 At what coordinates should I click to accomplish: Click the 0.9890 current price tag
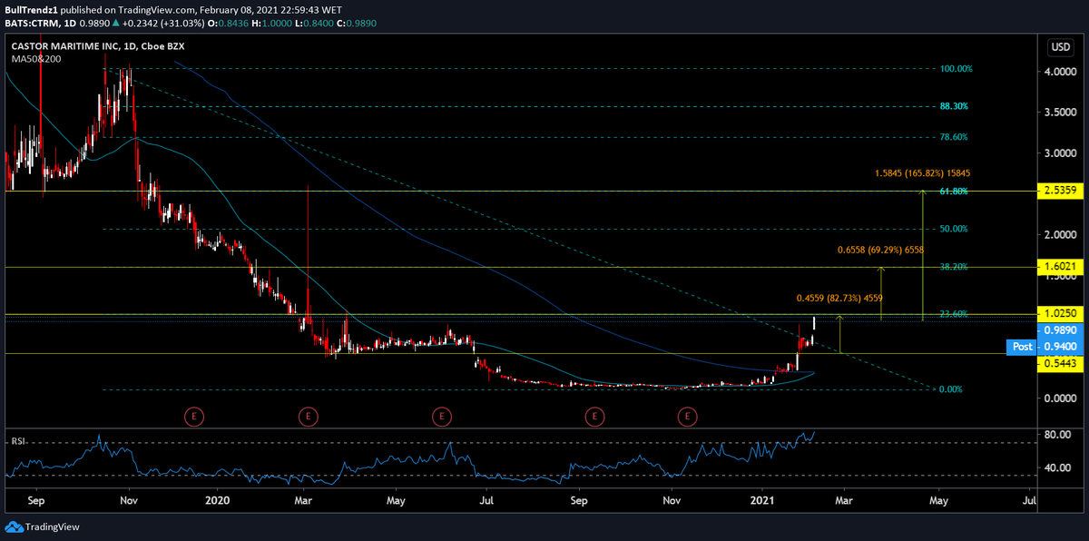(x=1059, y=330)
